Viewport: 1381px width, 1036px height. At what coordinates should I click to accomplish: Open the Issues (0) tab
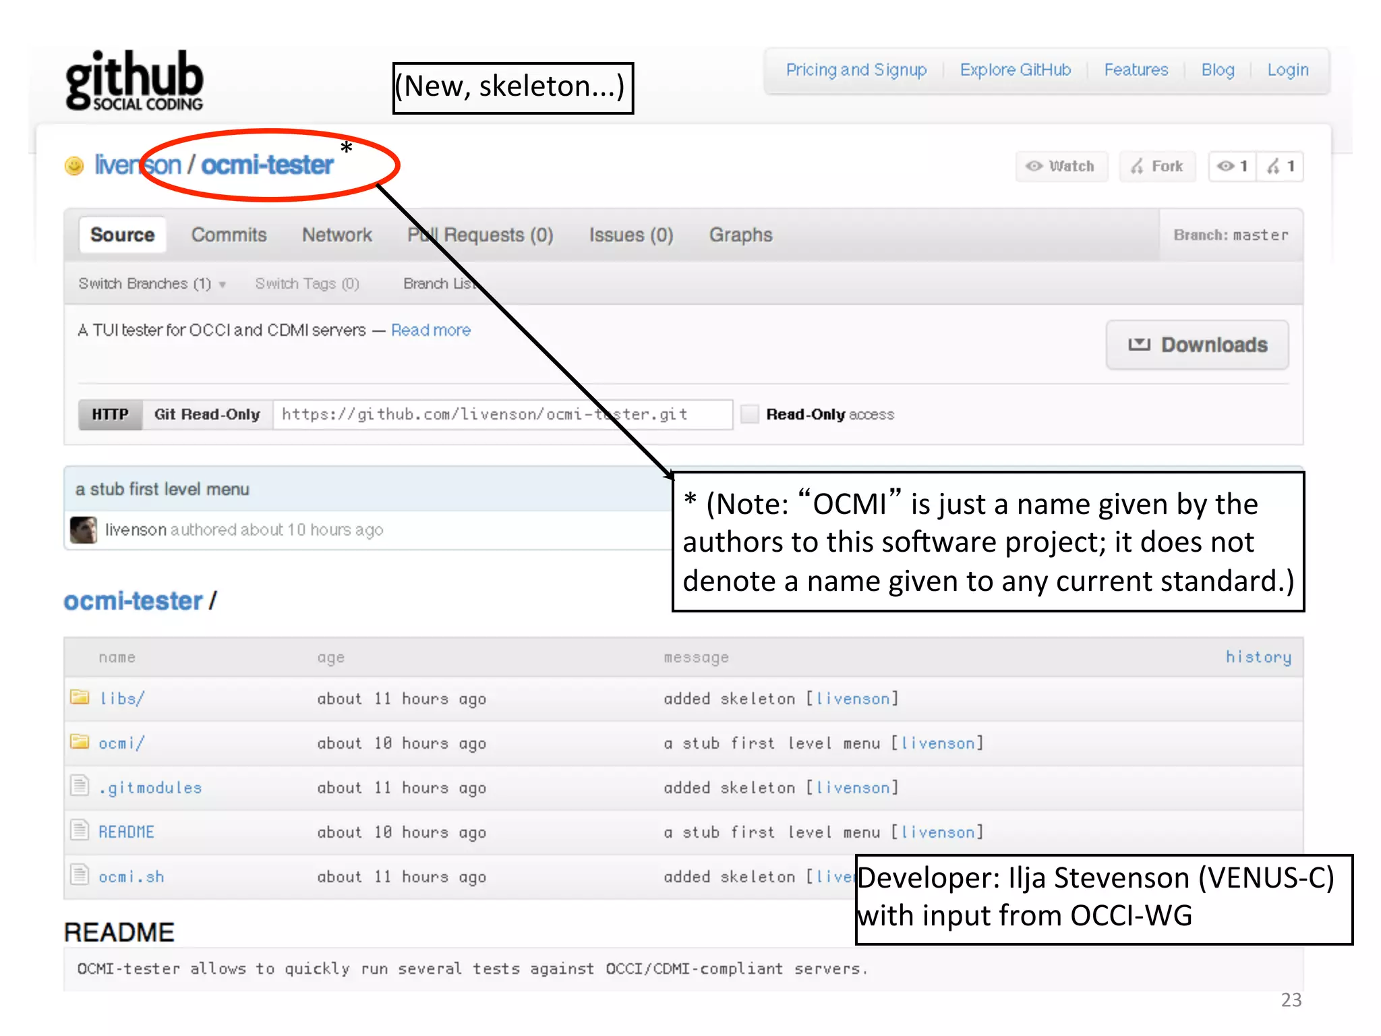click(x=631, y=235)
